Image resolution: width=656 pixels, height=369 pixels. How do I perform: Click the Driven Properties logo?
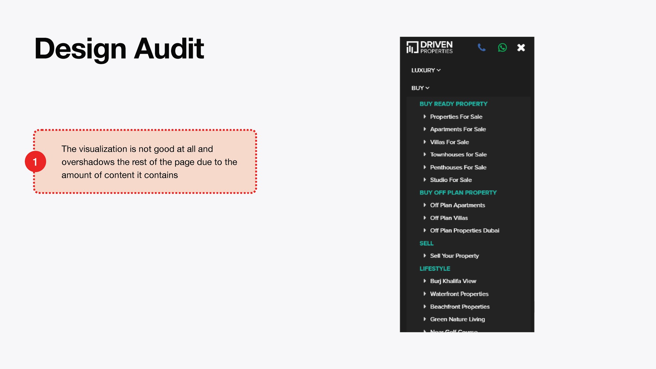[x=430, y=47]
